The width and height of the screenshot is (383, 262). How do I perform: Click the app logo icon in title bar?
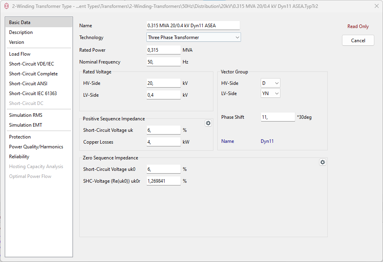(6, 6)
